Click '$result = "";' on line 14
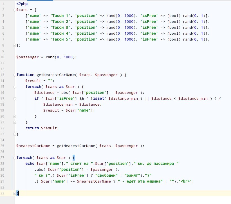Image resolution: width=231 pixels, height=204 pixels. pos(40,81)
